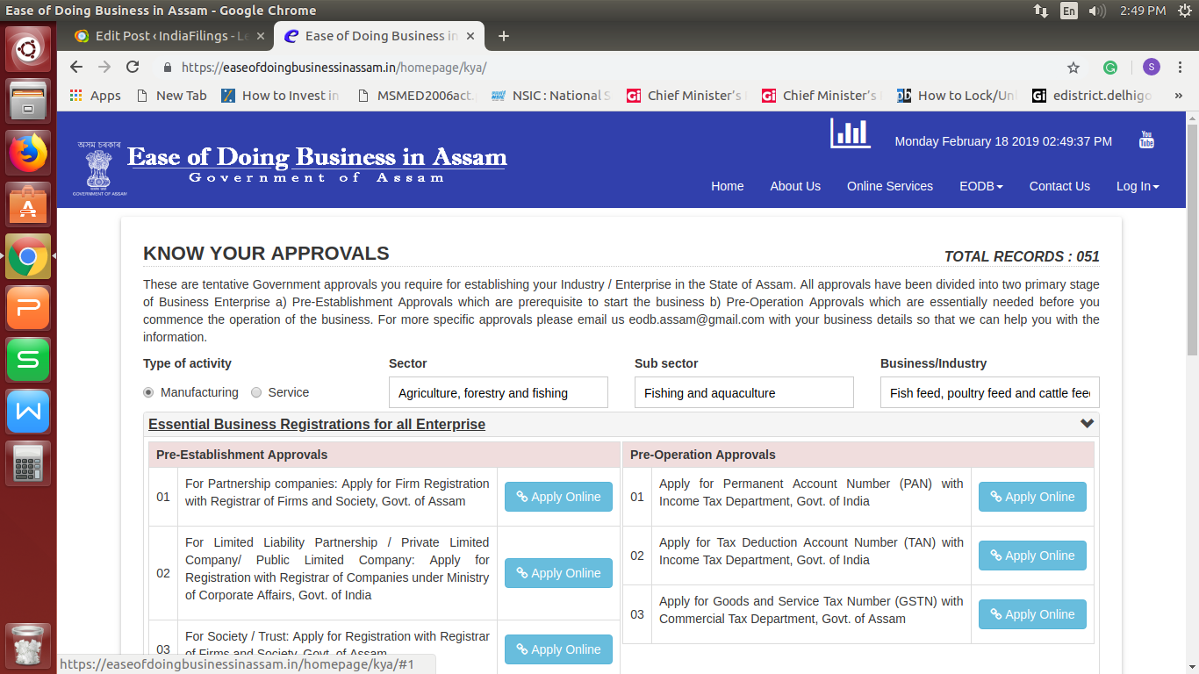
Task: Reload the page with the refresh icon
Action: [133, 67]
